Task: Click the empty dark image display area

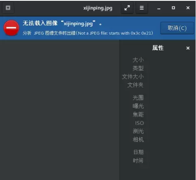Action: (60, 110)
